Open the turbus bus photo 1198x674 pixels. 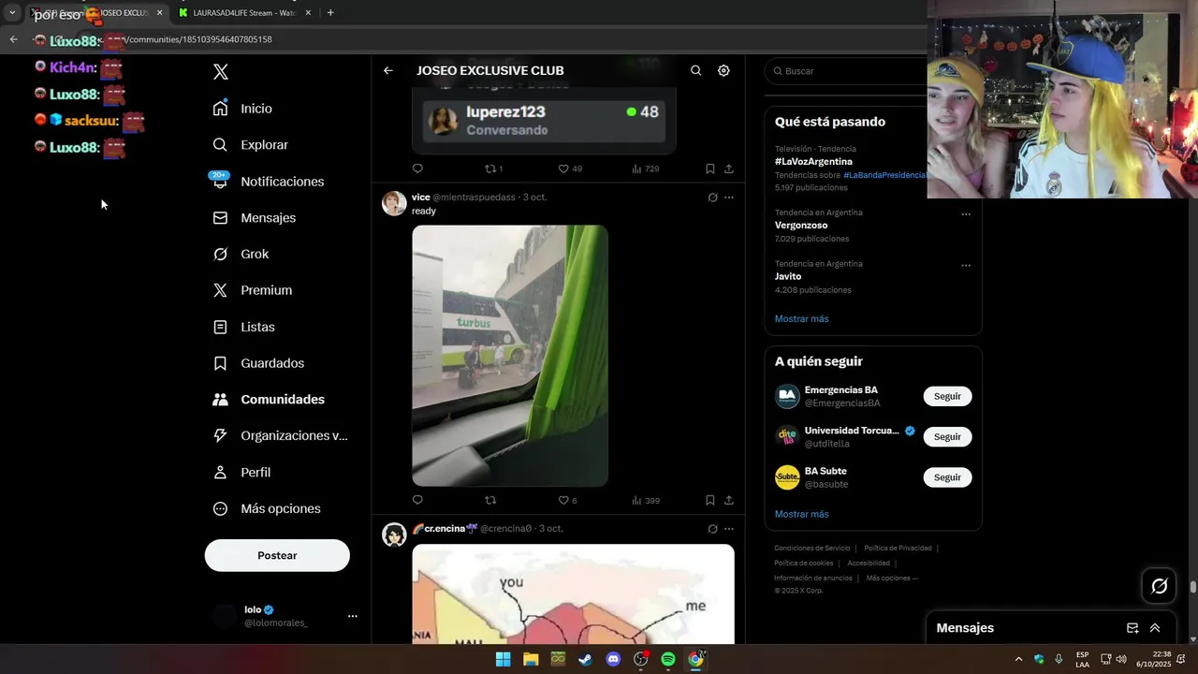click(510, 356)
